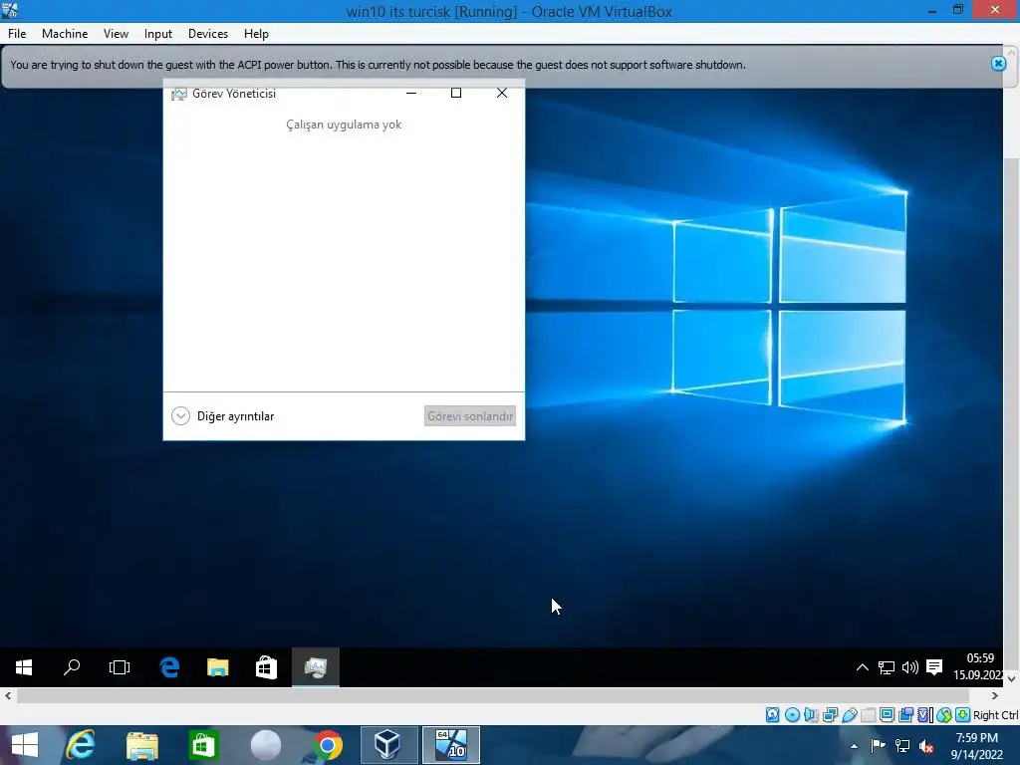Click VirtualBox hard disk activity indicator
1020x765 pixels.
[772, 715]
